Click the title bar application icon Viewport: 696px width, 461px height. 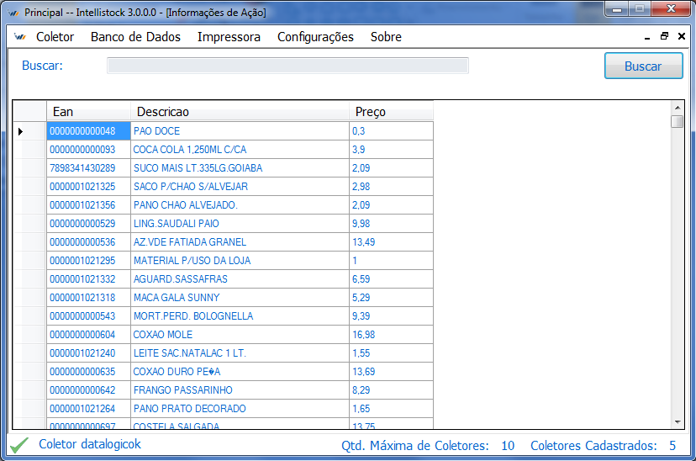pos(13,13)
